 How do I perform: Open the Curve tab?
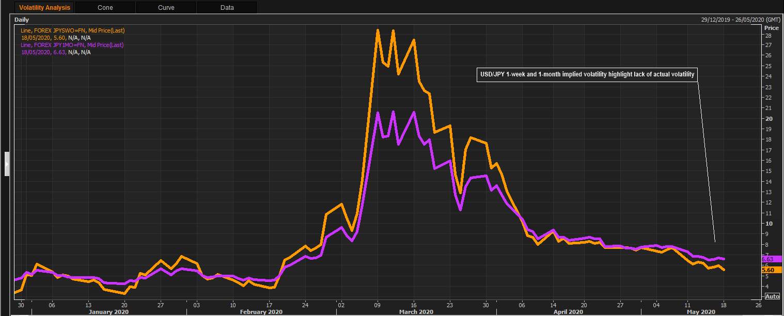click(x=166, y=8)
